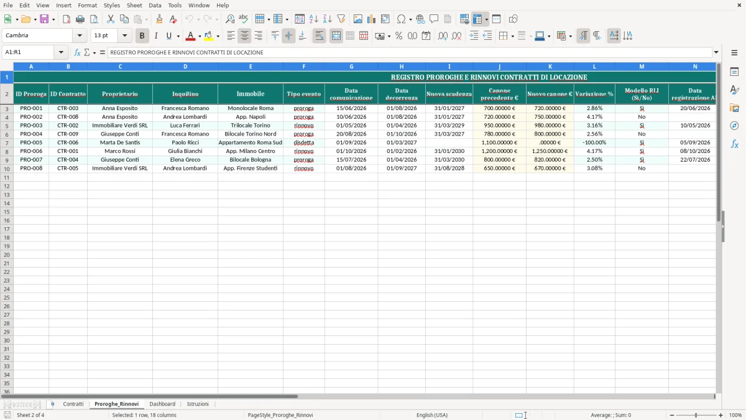Insert Hyperlink globe icon

(420, 19)
